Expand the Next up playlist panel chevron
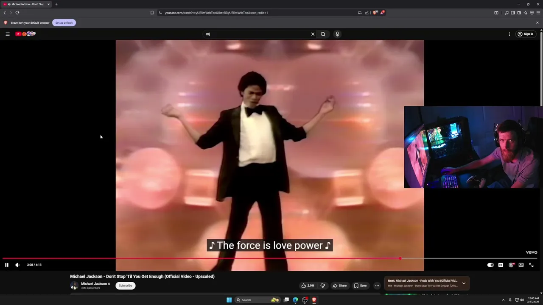The width and height of the screenshot is (543, 305). [464, 283]
